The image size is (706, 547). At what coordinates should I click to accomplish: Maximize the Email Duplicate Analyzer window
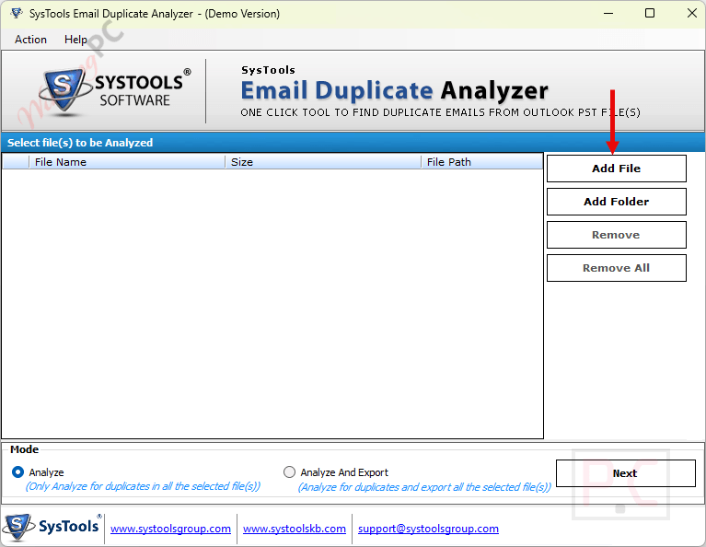650,14
